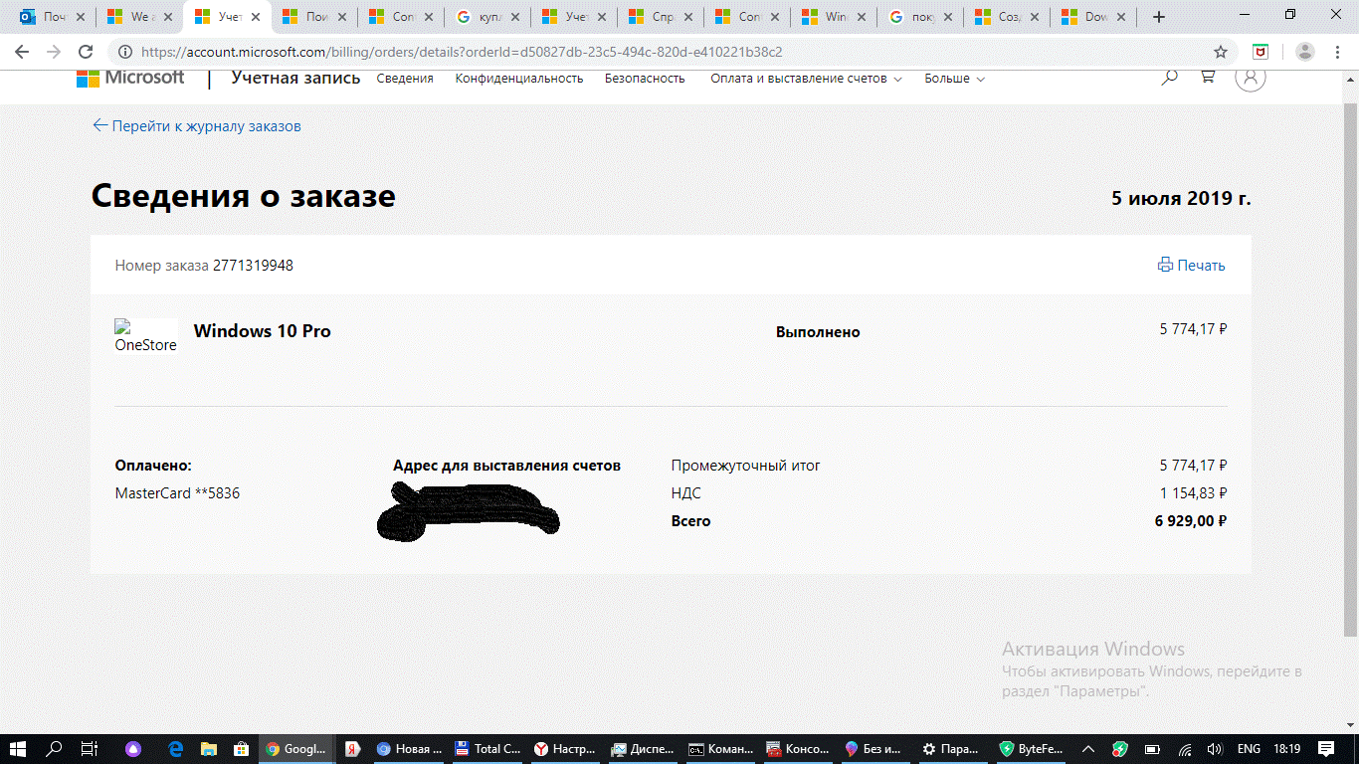Open Windows 10 Pro product link
Image resolution: width=1359 pixels, height=764 pixels.
pyautogui.click(x=263, y=331)
